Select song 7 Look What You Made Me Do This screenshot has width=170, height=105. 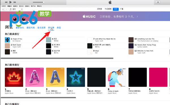105,39
